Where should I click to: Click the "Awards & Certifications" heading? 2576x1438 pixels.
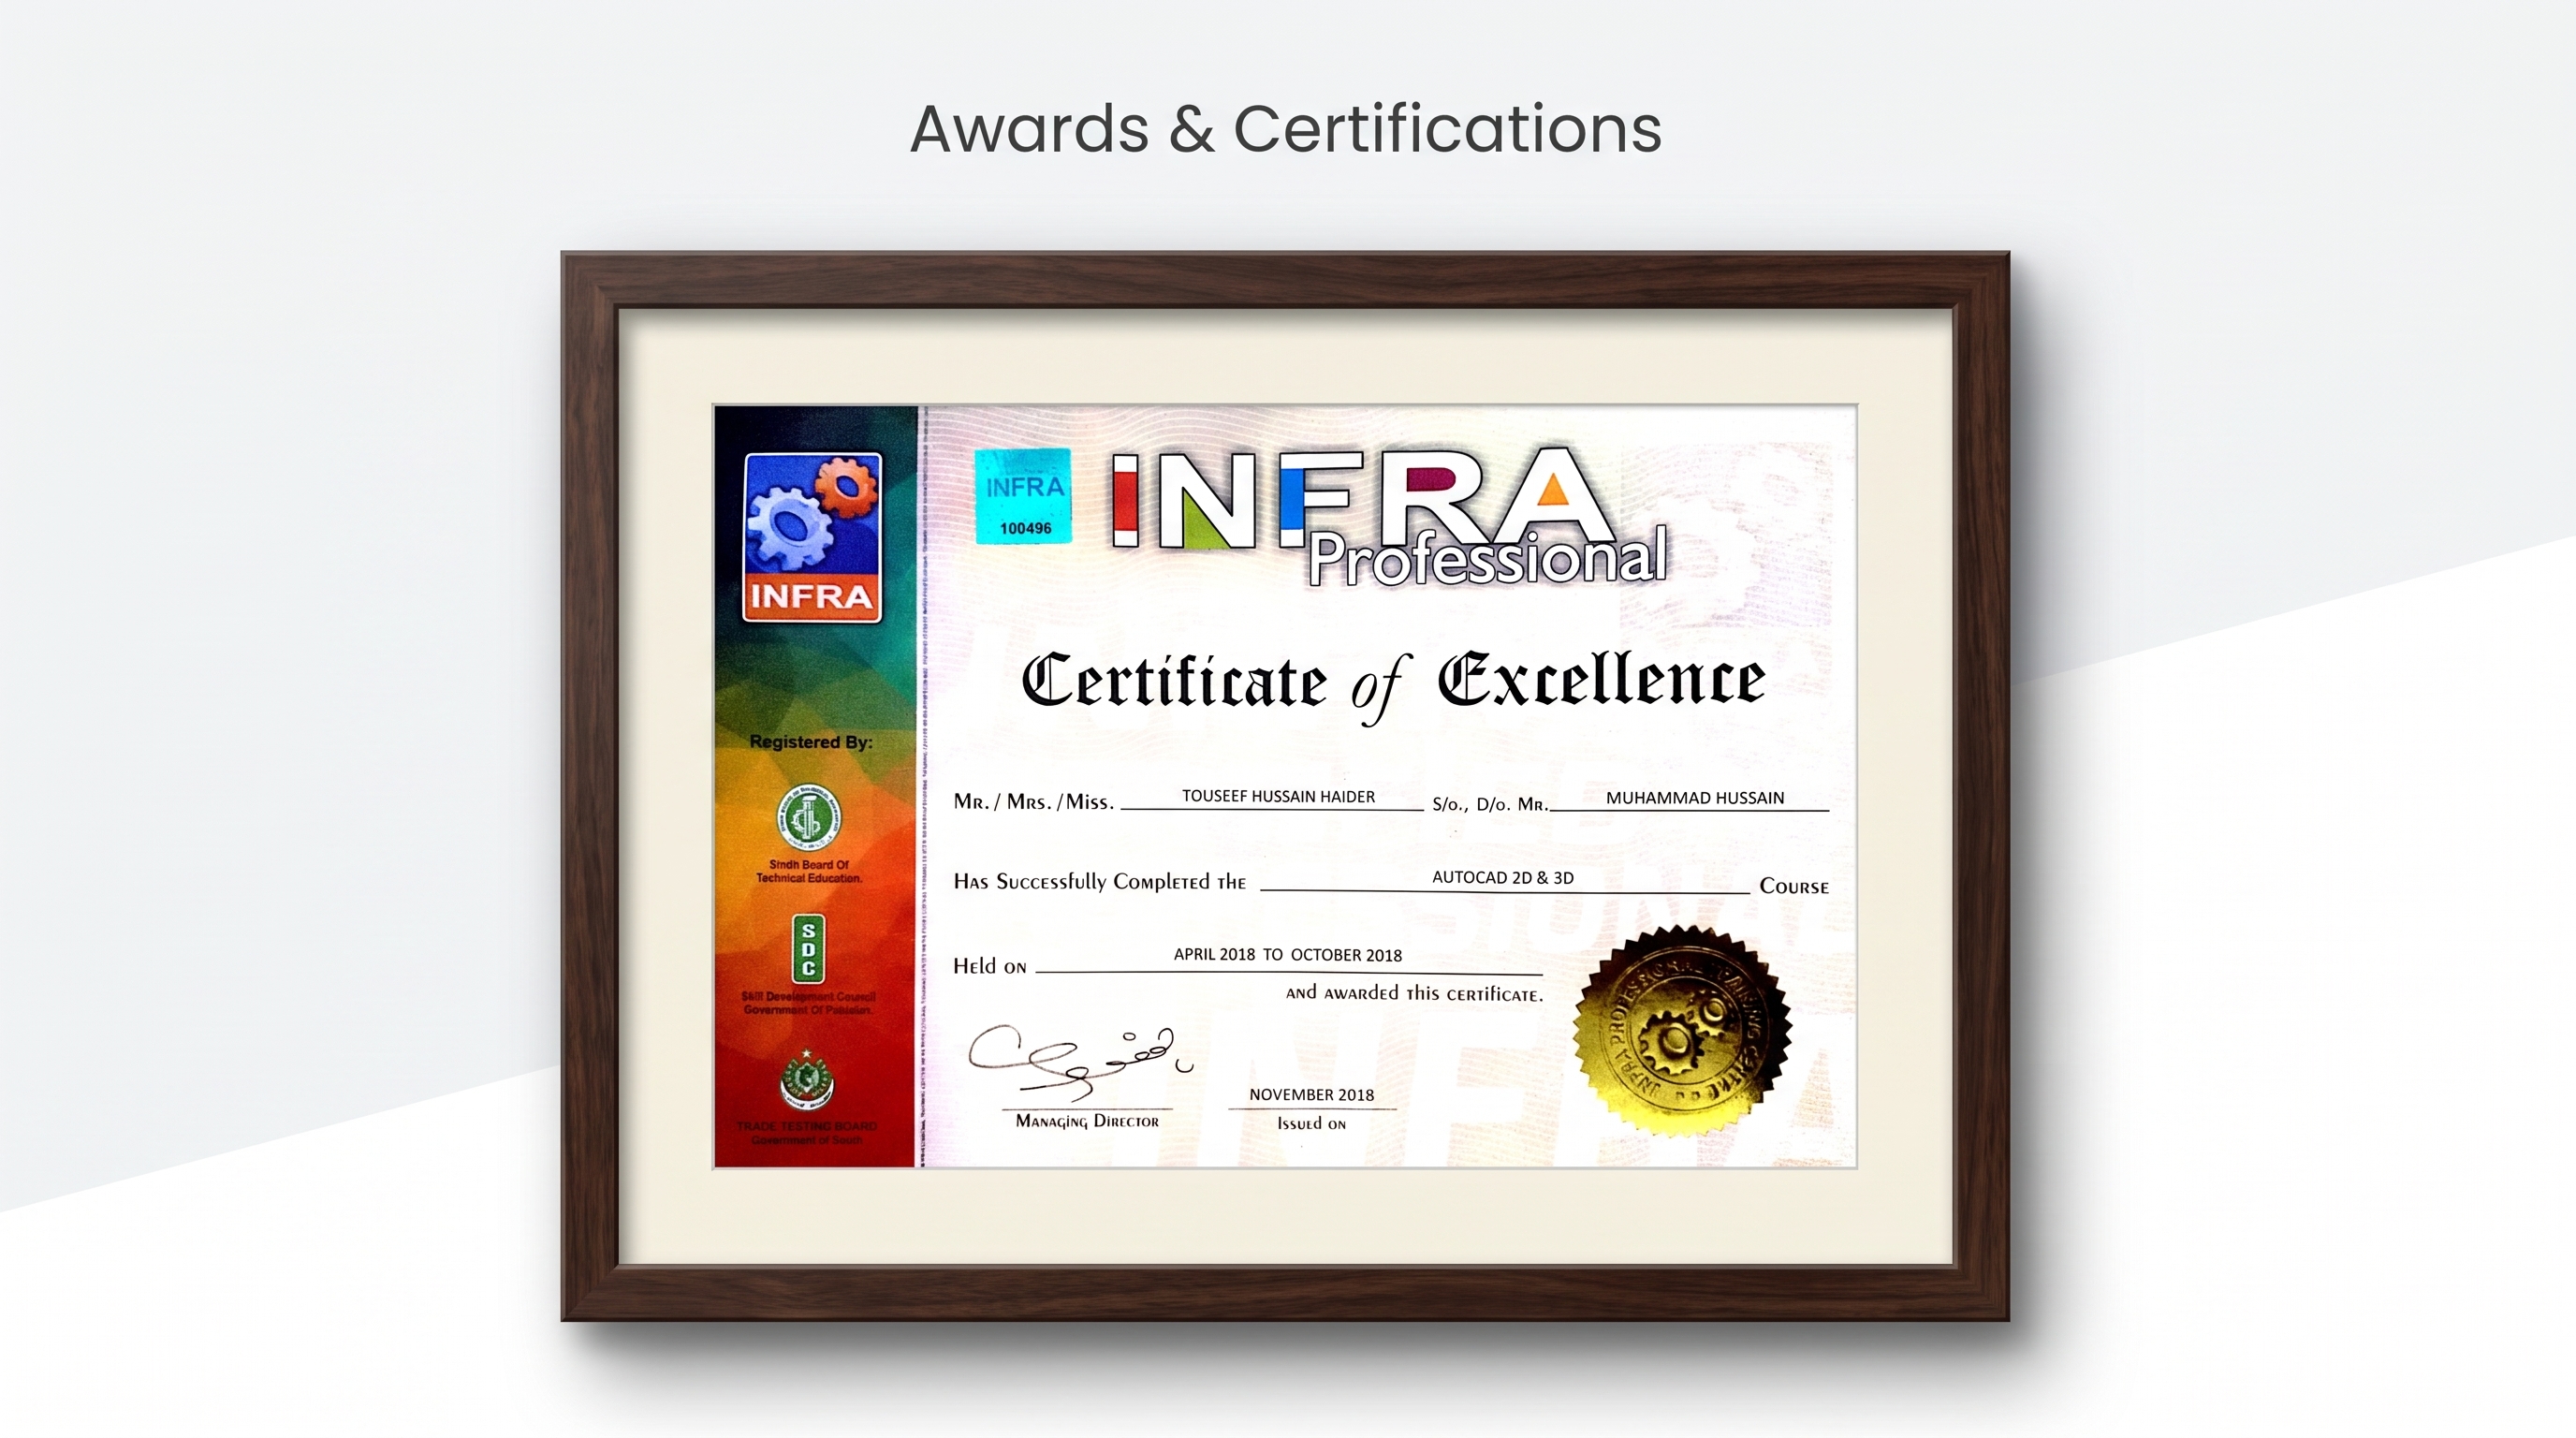(x=1286, y=129)
